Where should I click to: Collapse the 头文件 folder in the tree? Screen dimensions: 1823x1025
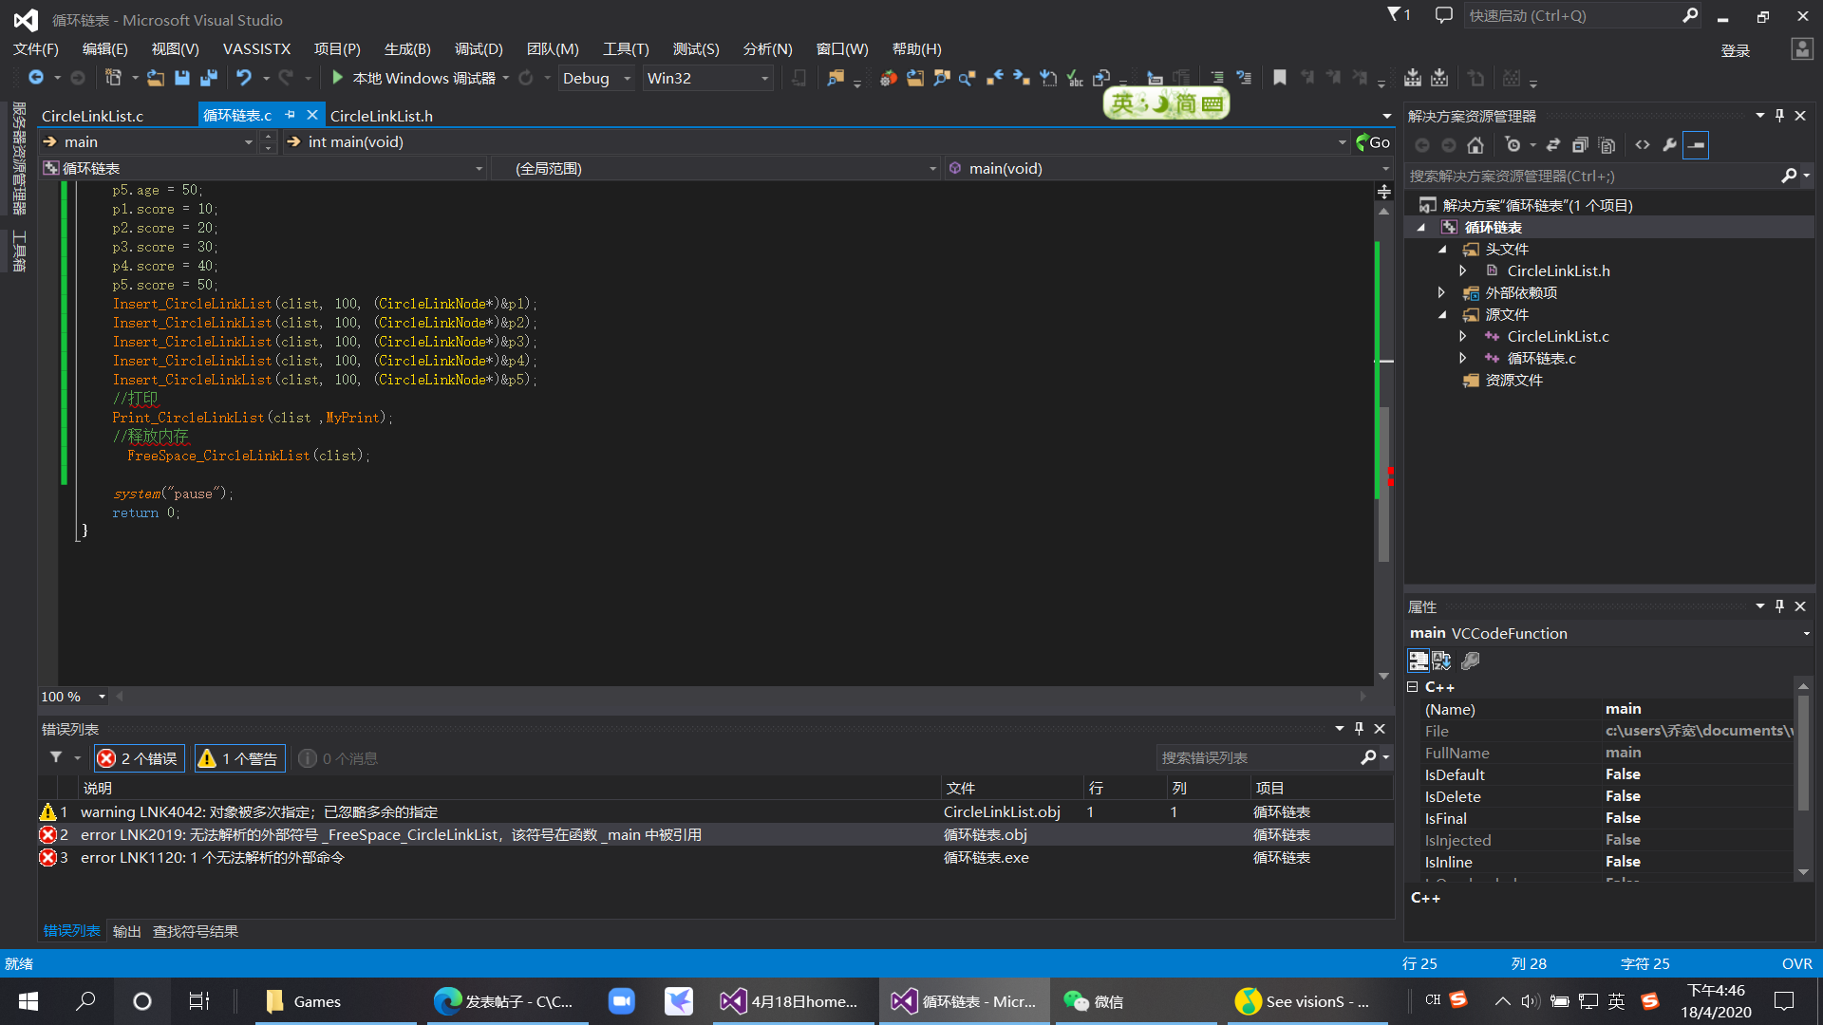1443,250
